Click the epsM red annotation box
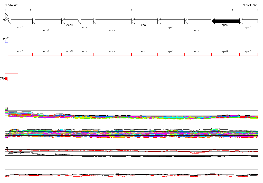Viewport: 263px width, 183px height. pyautogui.click(x=70, y=54)
